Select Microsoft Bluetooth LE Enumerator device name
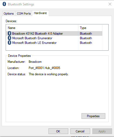 (x=34, y=43)
